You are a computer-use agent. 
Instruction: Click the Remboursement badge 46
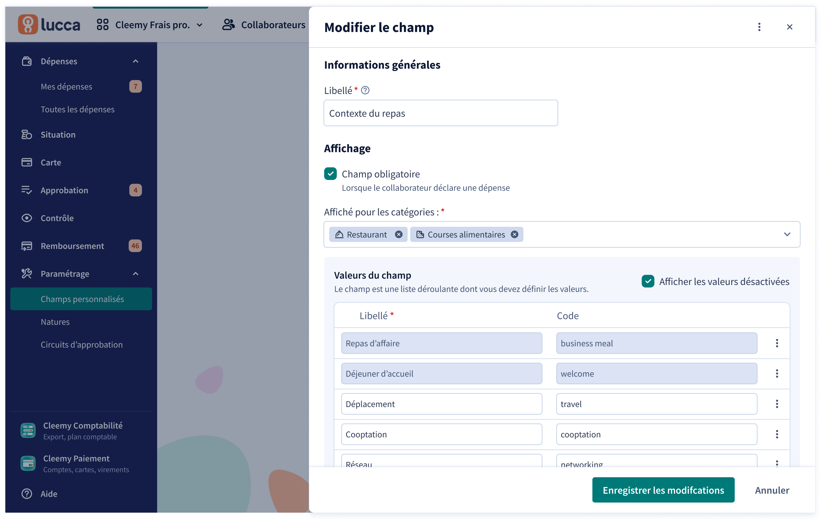click(135, 246)
